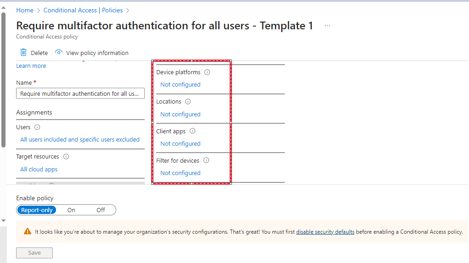Click info icon beside Client apps
This screenshot has width=469, height=263.
click(x=192, y=131)
